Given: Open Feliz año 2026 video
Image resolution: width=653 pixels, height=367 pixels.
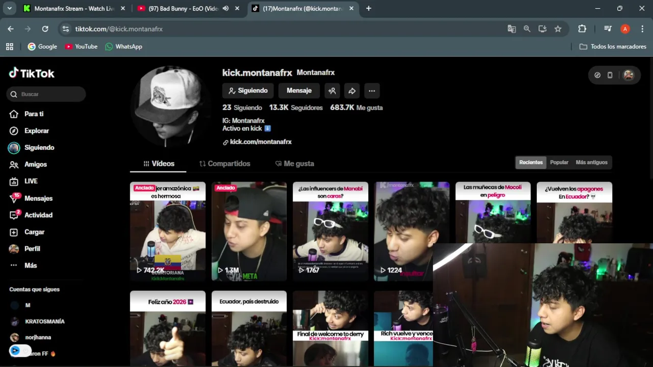Looking at the screenshot, I should (x=168, y=329).
